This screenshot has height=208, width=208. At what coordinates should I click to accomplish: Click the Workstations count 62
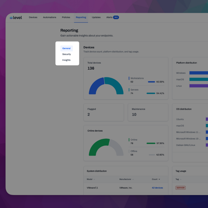[x=132, y=82]
